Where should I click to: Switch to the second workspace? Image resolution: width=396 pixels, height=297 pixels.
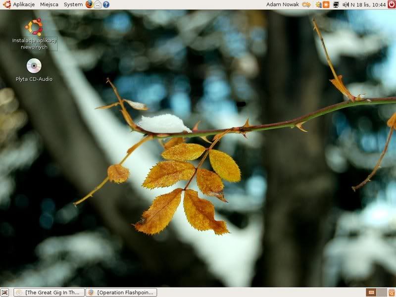pyautogui.click(x=382, y=293)
